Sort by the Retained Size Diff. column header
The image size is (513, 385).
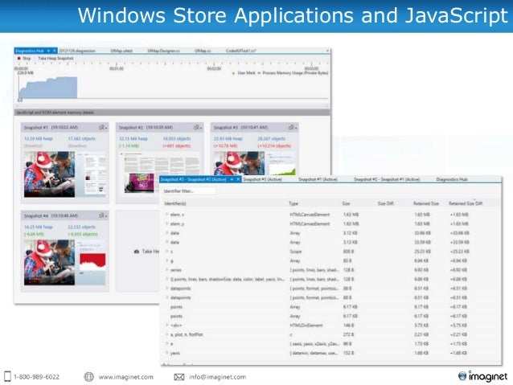466,203
